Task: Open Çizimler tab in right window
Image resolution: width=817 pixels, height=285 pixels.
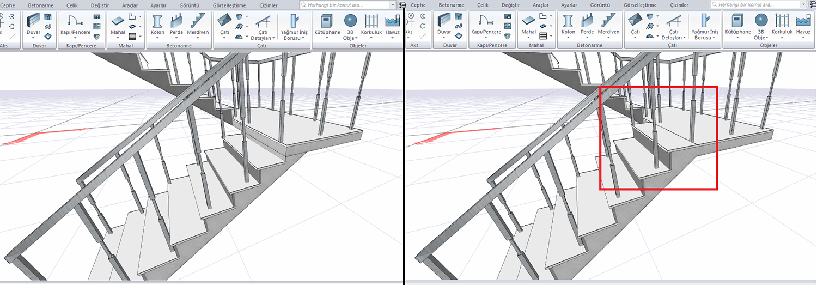Action: coord(679,5)
